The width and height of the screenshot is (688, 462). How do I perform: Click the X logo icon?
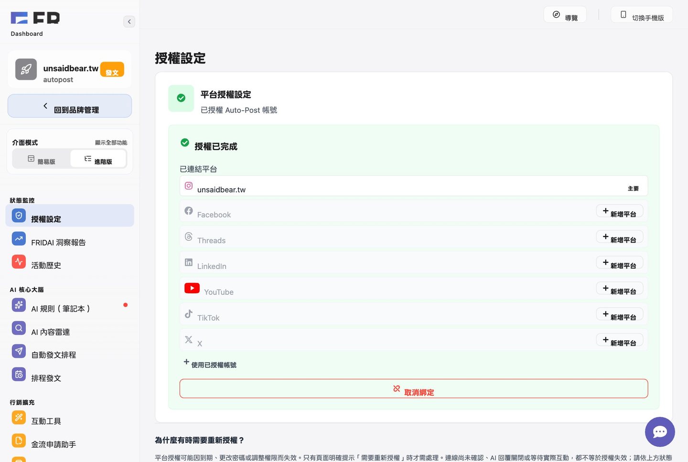tap(189, 340)
